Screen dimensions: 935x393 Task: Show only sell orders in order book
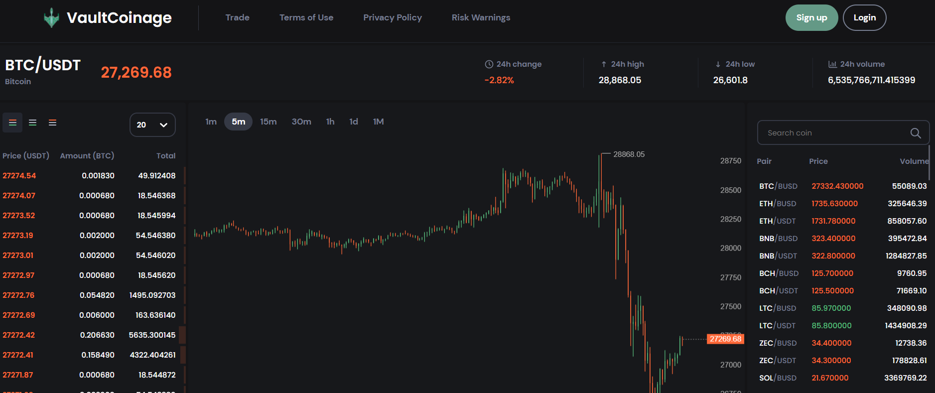(52, 122)
